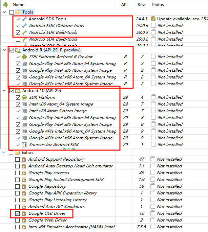Click icon of Intel x86 Atom_64 System Image rev 7
Screen dimensions: 208x232
pos(24,104)
